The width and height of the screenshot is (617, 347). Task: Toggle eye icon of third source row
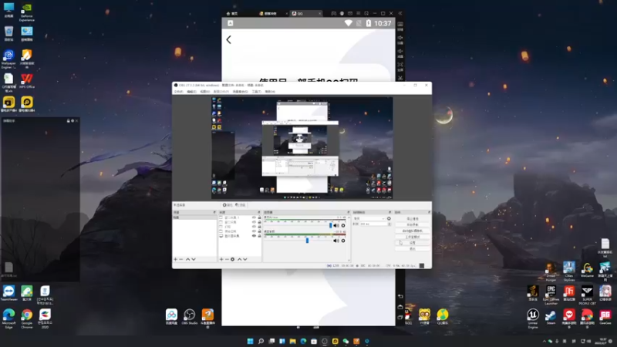tap(254, 227)
